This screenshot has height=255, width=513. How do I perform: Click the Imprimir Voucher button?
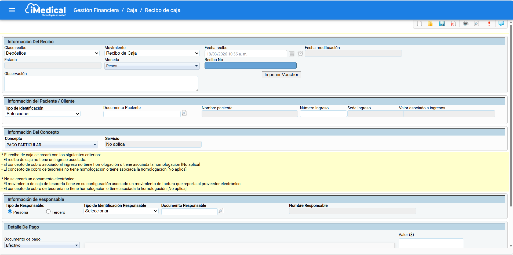click(x=281, y=75)
